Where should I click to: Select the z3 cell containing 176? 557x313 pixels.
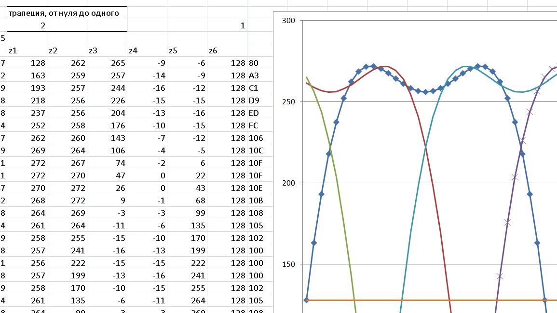(x=107, y=125)
